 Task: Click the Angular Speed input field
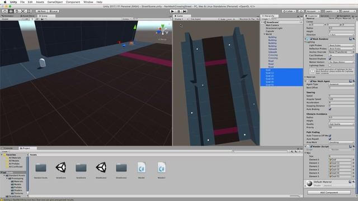pyautogui.click(x=341, y=99)
